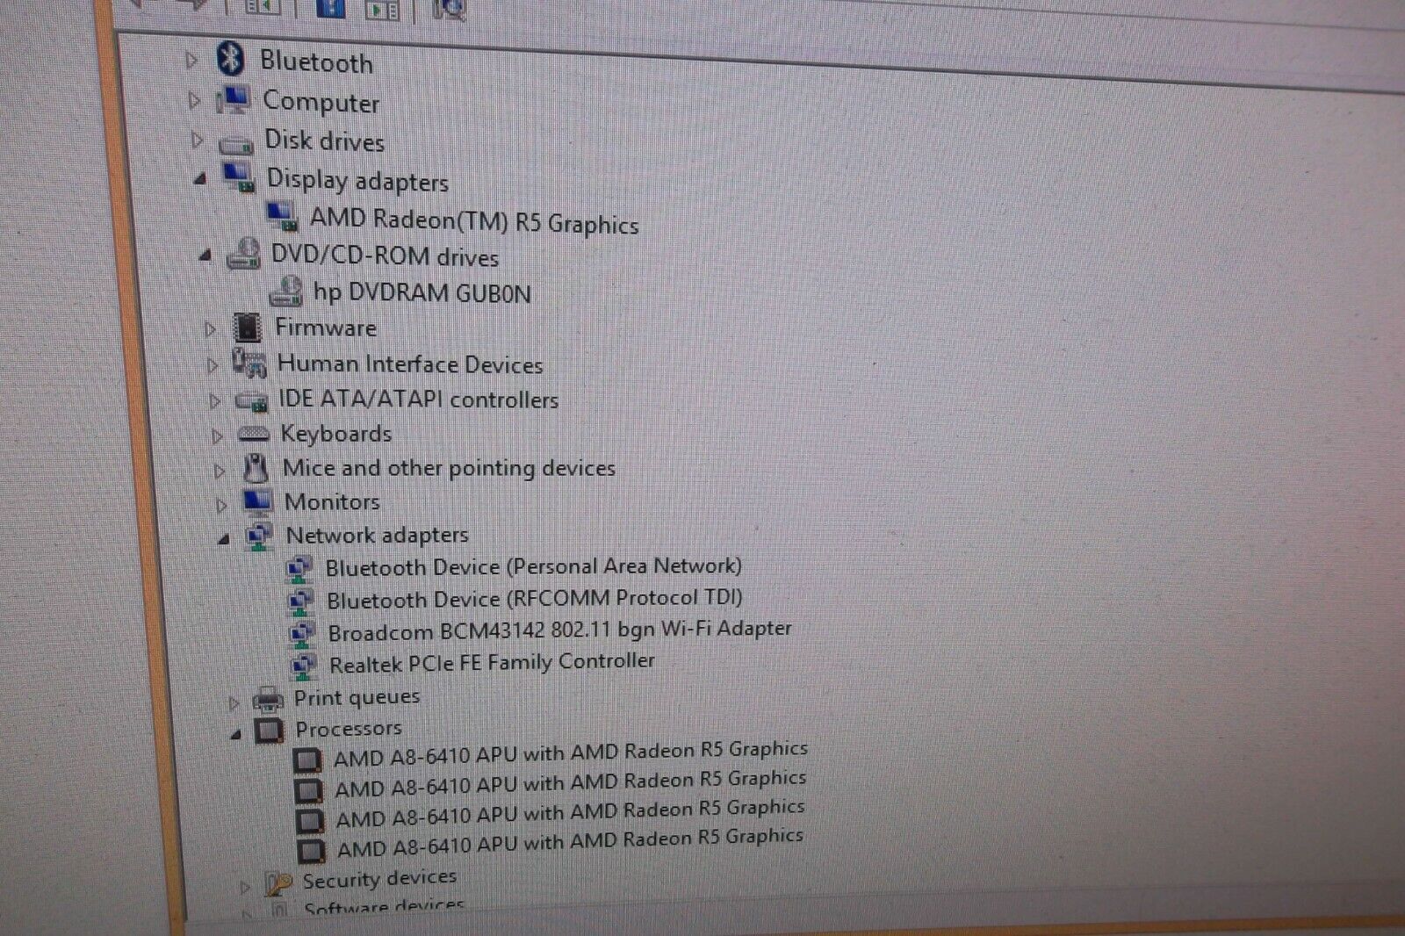This screenshot has height=936, width=1405.
Task: Select the 'Computer' category label
Action: point(321,102)
